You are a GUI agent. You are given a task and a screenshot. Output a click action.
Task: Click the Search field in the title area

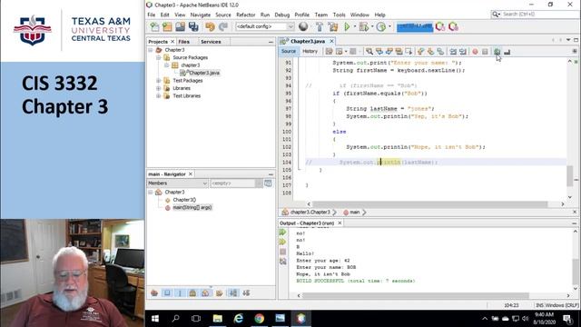click(535, 15)
